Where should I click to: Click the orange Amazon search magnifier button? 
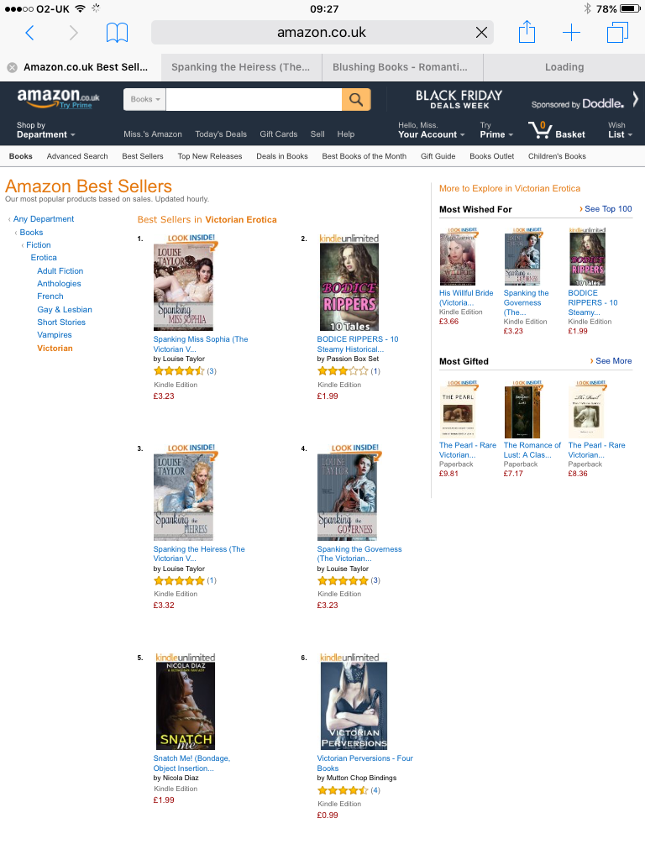click(356, 99)
